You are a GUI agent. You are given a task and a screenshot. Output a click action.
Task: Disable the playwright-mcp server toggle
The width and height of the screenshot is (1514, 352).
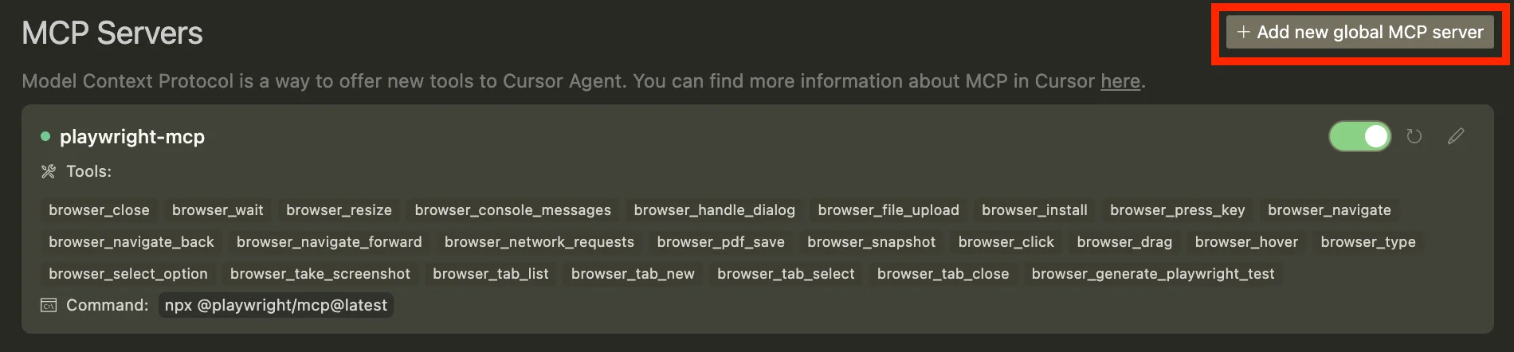click(x=1359, y=136)
